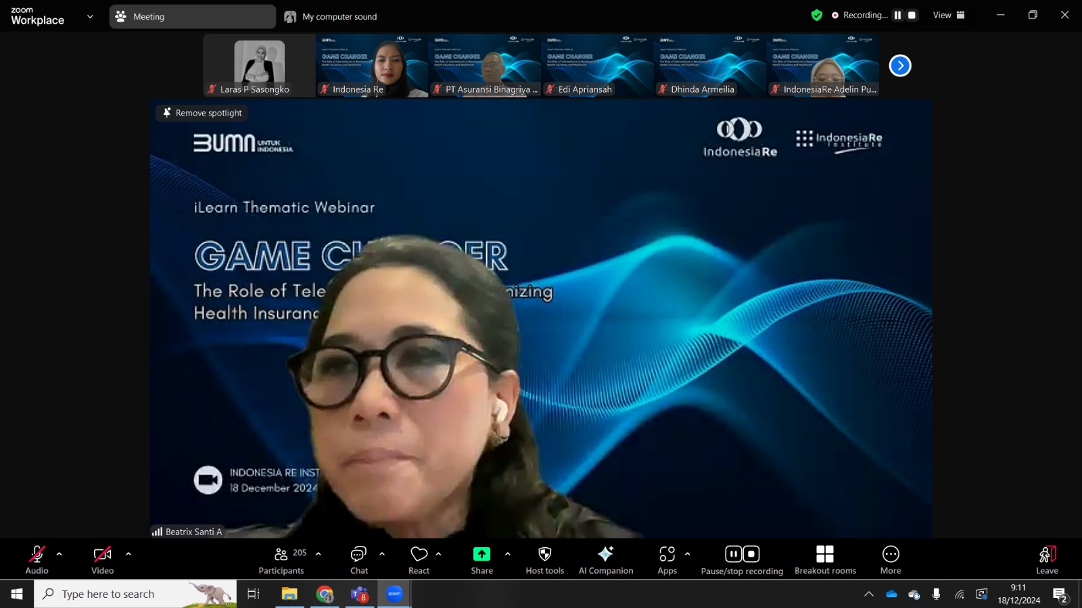Open the notification center icon

pyautogui.click(x=1060, y=594)
